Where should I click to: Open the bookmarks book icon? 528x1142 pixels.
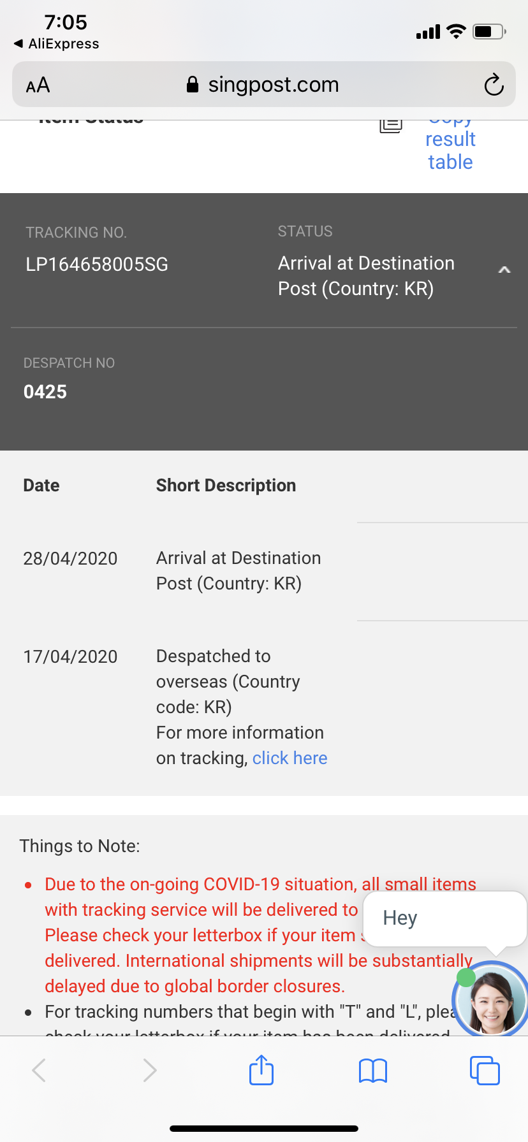pyautogui.click(x=373, y=1071)
